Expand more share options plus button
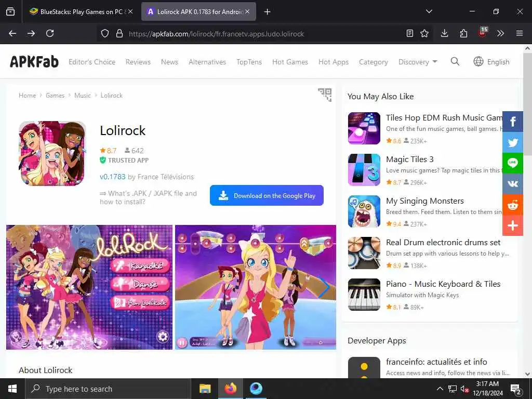 pos(513,225)
